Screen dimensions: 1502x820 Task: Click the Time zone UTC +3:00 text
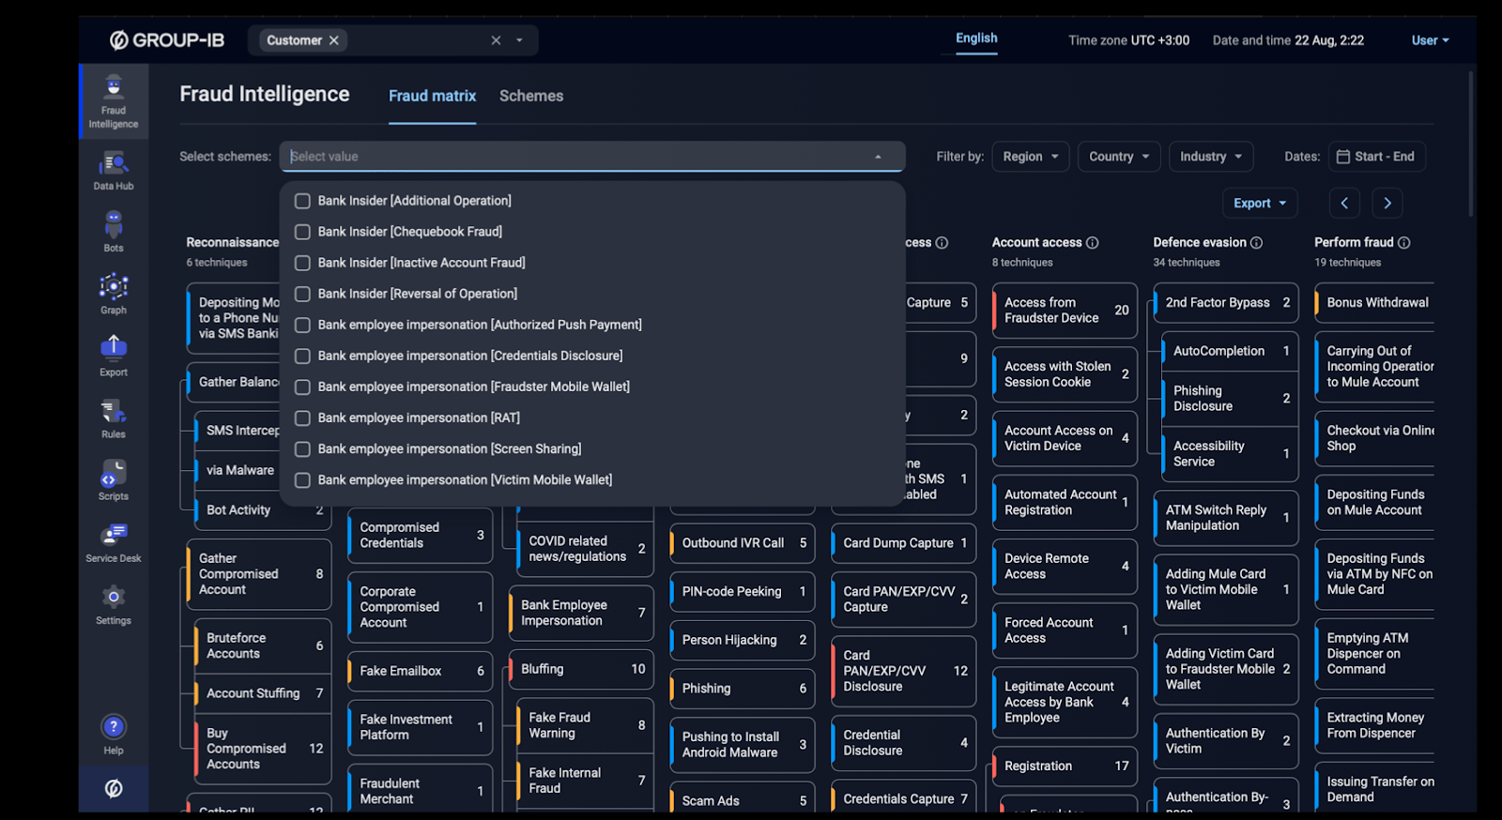click(x=1128, y=40)
